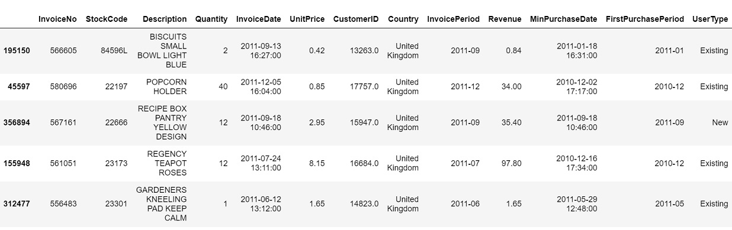The height and width of the screenshot is (230, 732).
Task: Select row index 356894
Action: 17,122
